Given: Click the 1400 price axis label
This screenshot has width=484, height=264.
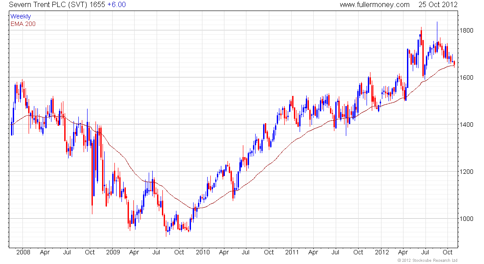Looking at the screenshot, I should (x=466, y=125).
